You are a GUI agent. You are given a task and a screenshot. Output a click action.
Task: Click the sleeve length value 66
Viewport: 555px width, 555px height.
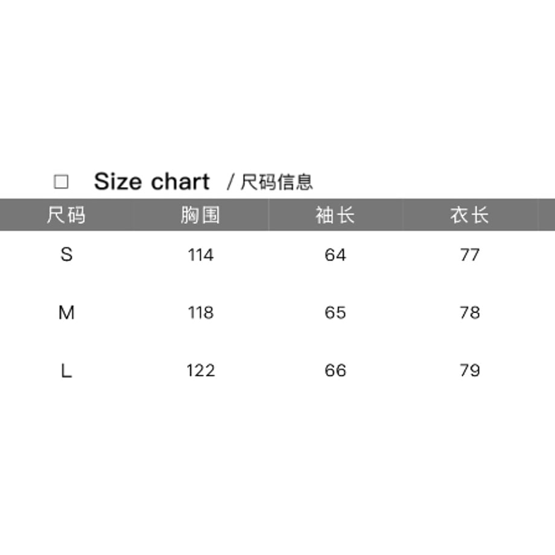tap(335, 370)
